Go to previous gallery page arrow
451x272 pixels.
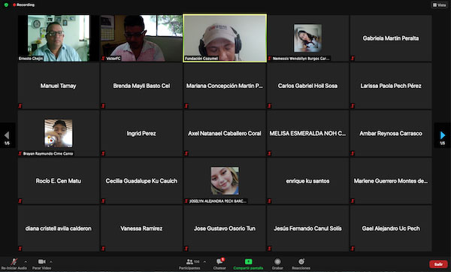pyautogui.click(x=7, y=135)
